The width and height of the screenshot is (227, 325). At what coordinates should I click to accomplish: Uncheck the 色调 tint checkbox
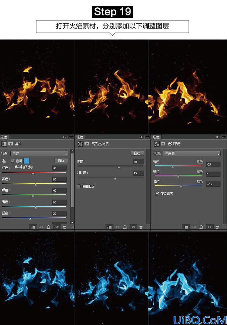[x=13, y=160]
